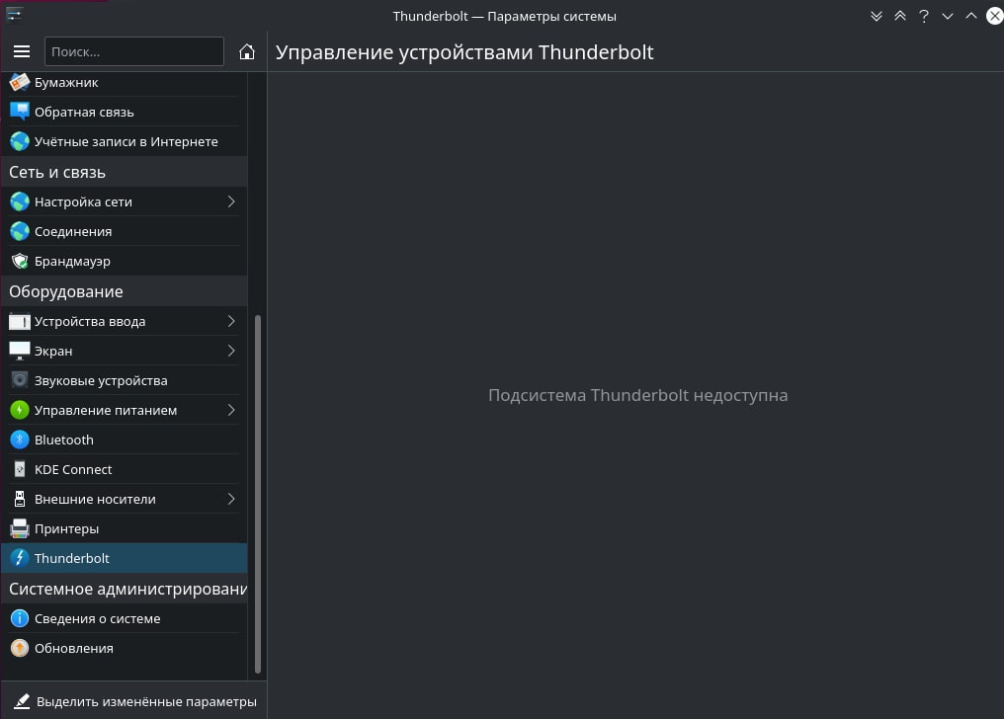Screen dimensions: 1004x719
Task: Open the Принтеры settings page
Action: [125, 528]
